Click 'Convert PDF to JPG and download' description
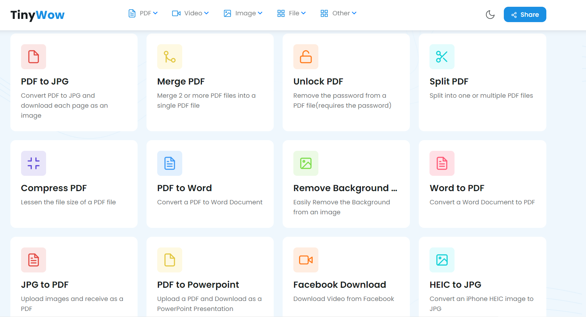586x317 pixels. coord(64,106)
